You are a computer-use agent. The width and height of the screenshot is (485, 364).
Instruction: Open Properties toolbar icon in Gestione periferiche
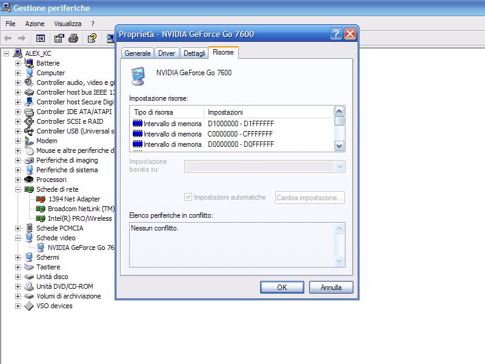[59, 38]
